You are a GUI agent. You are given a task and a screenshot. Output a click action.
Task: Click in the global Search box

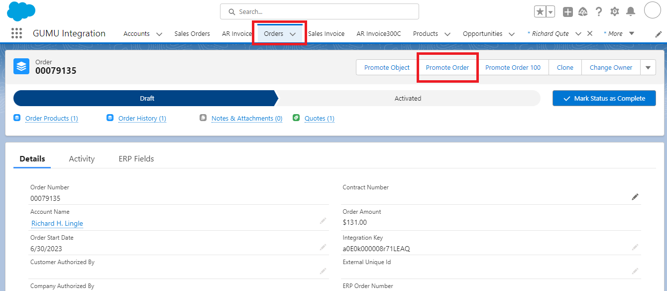pos(320,11)
